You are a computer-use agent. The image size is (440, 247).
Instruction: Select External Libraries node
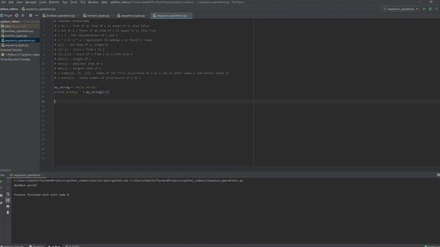[11, 50]
